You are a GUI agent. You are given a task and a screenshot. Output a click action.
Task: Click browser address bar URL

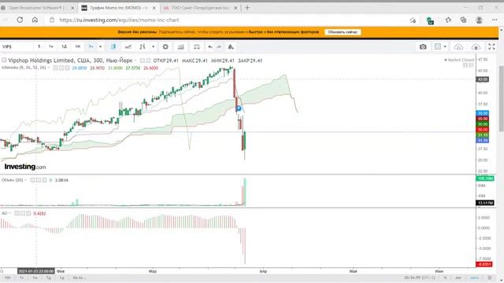point(119,20)
